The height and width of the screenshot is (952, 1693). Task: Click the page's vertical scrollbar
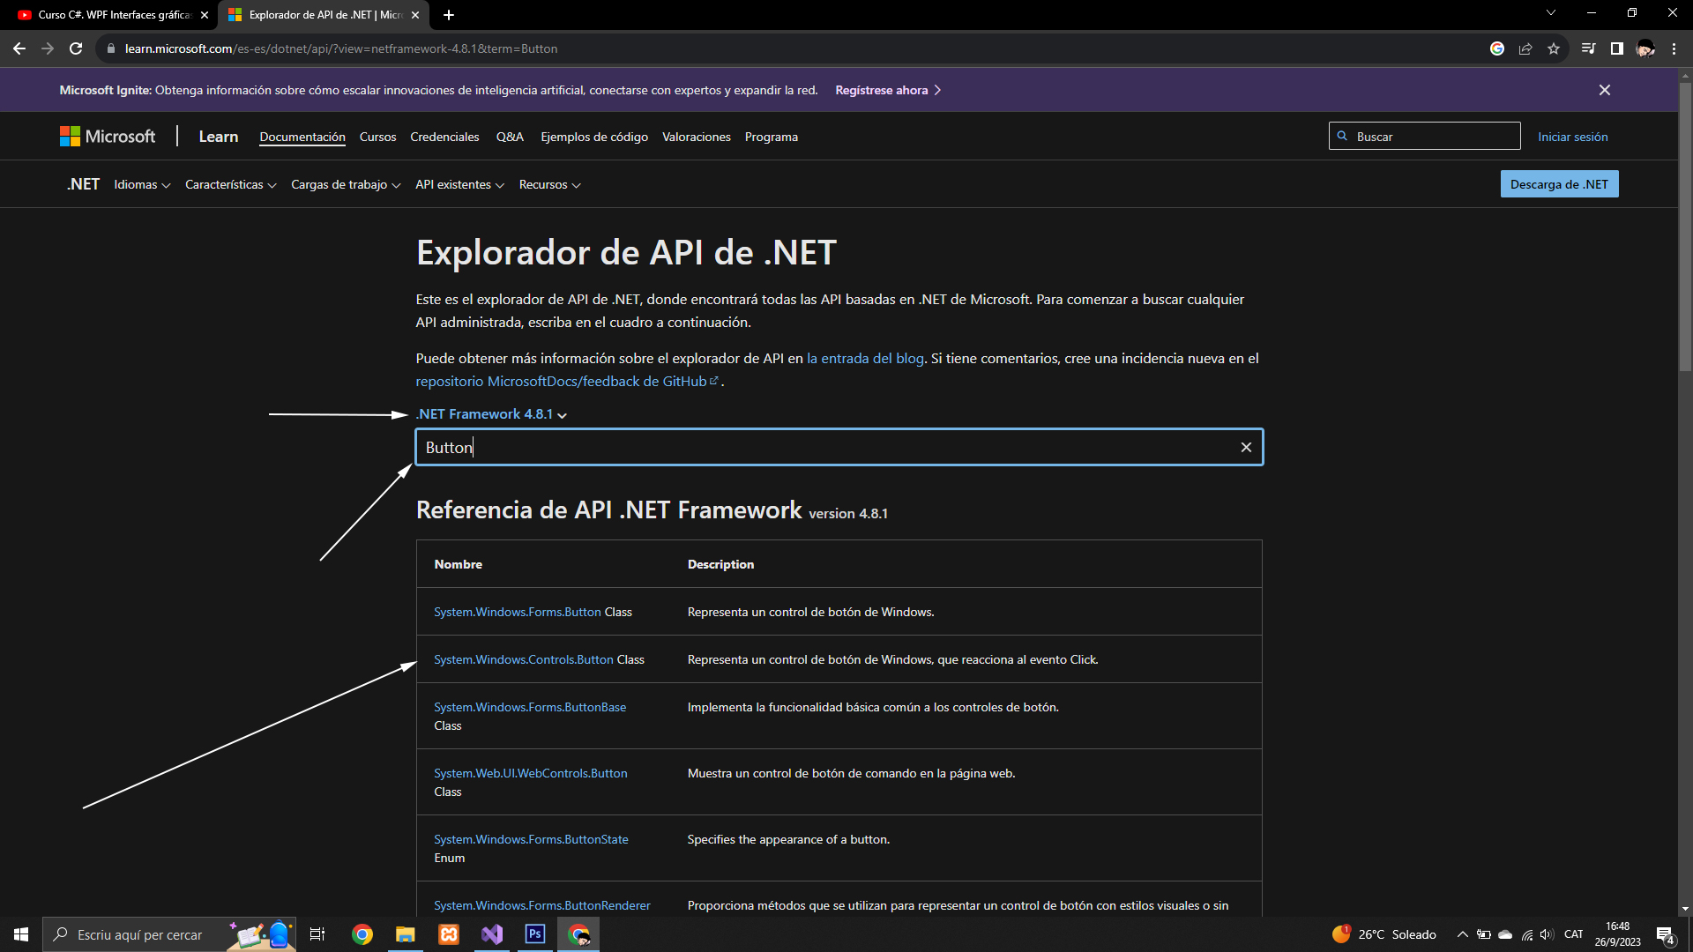tap(1685, 229)
